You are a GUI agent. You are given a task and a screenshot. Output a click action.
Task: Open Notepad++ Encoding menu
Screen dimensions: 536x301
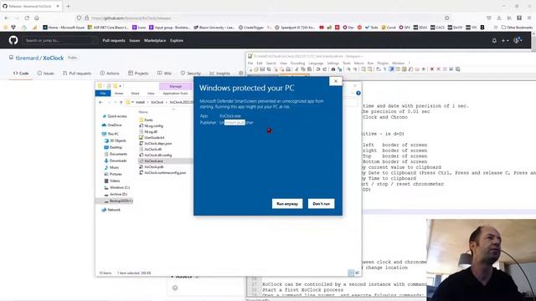tap(297, 64)
